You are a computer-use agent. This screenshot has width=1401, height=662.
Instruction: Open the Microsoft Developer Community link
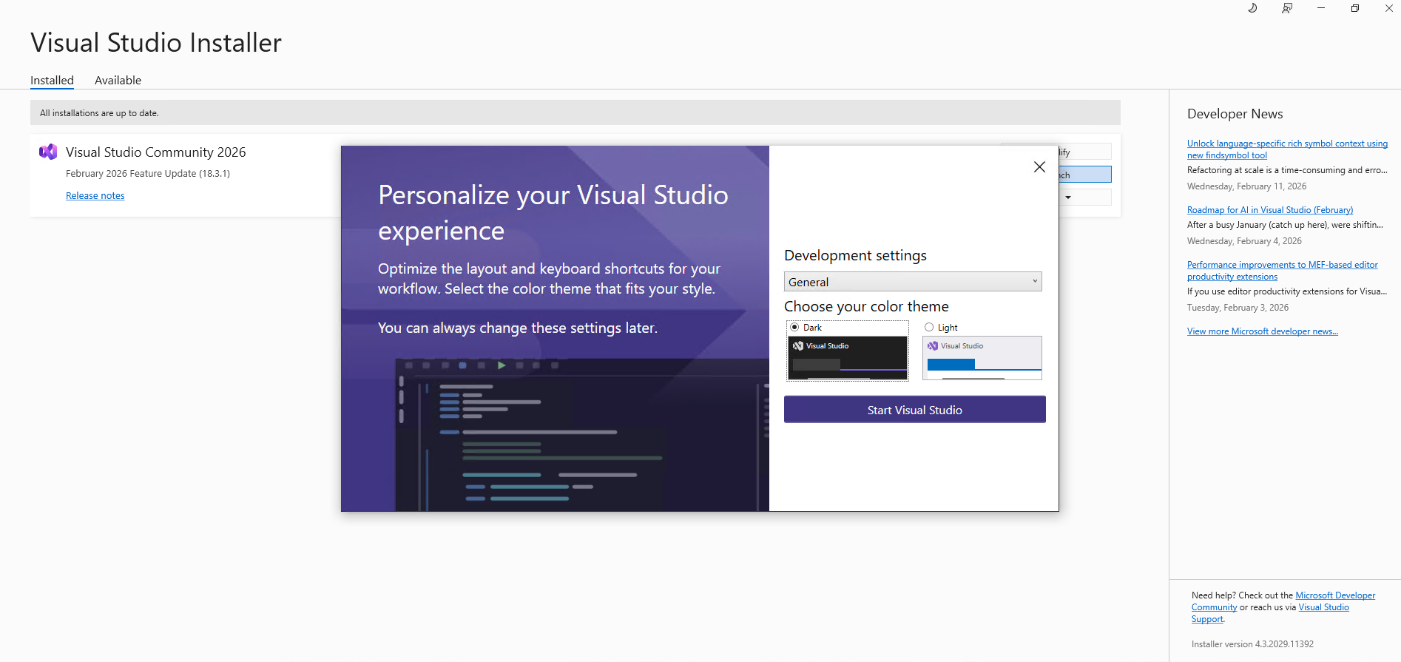(1335, 595)
